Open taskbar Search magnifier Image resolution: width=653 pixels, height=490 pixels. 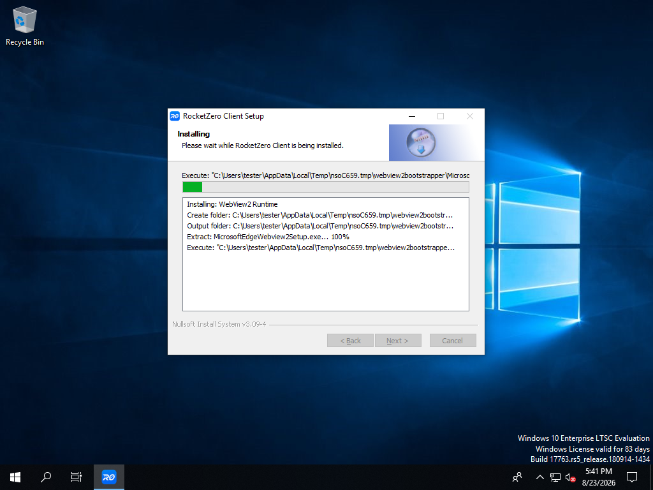46,477
